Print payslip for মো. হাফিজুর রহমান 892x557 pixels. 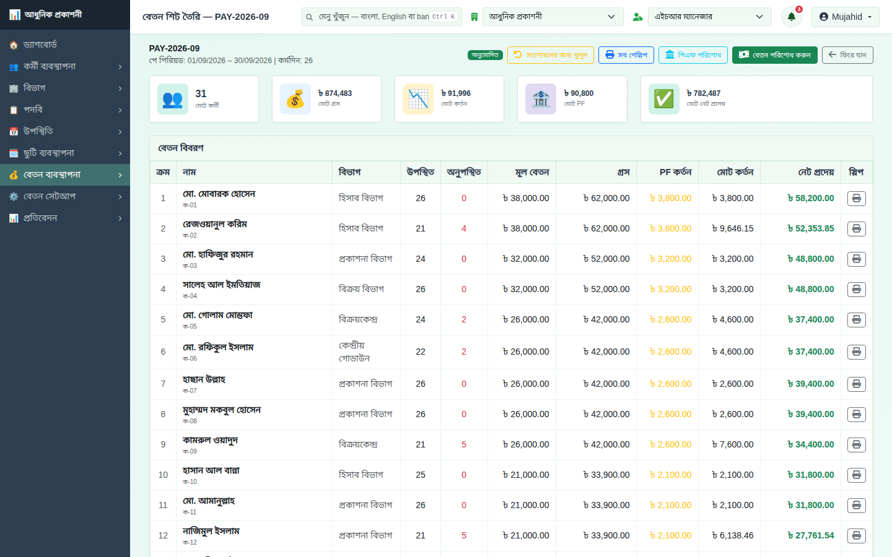[x=856, y=259]
